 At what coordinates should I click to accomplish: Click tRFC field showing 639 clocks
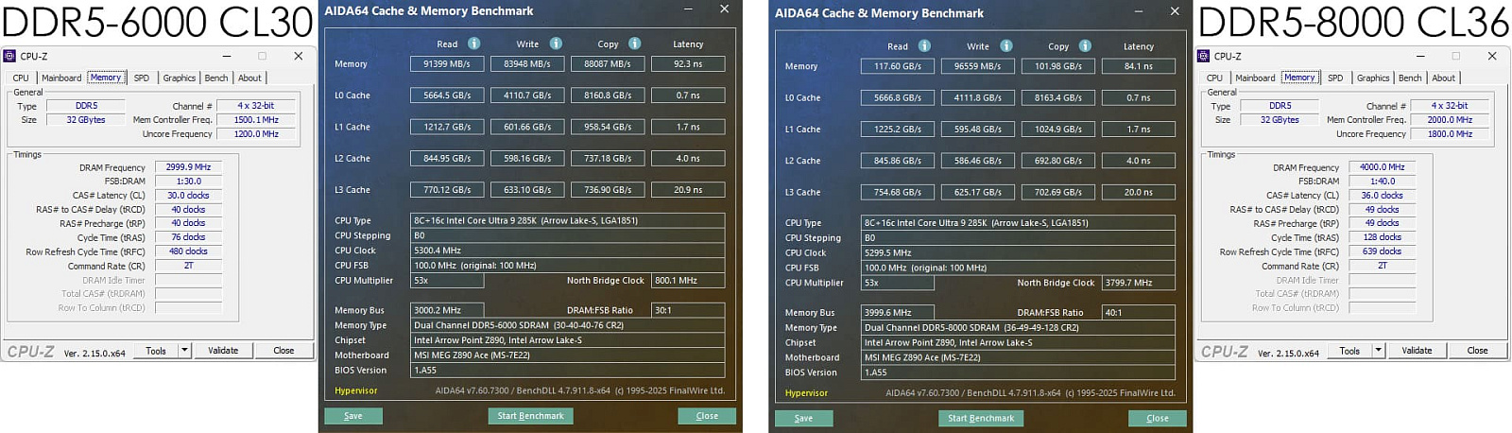coord(1382,251)
